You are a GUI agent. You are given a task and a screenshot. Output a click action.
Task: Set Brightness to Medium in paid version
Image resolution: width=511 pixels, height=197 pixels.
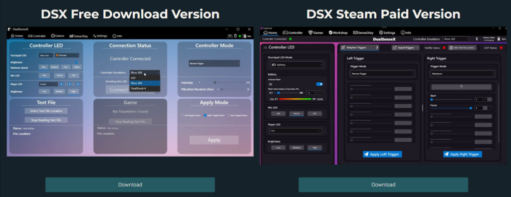(296, 148)
